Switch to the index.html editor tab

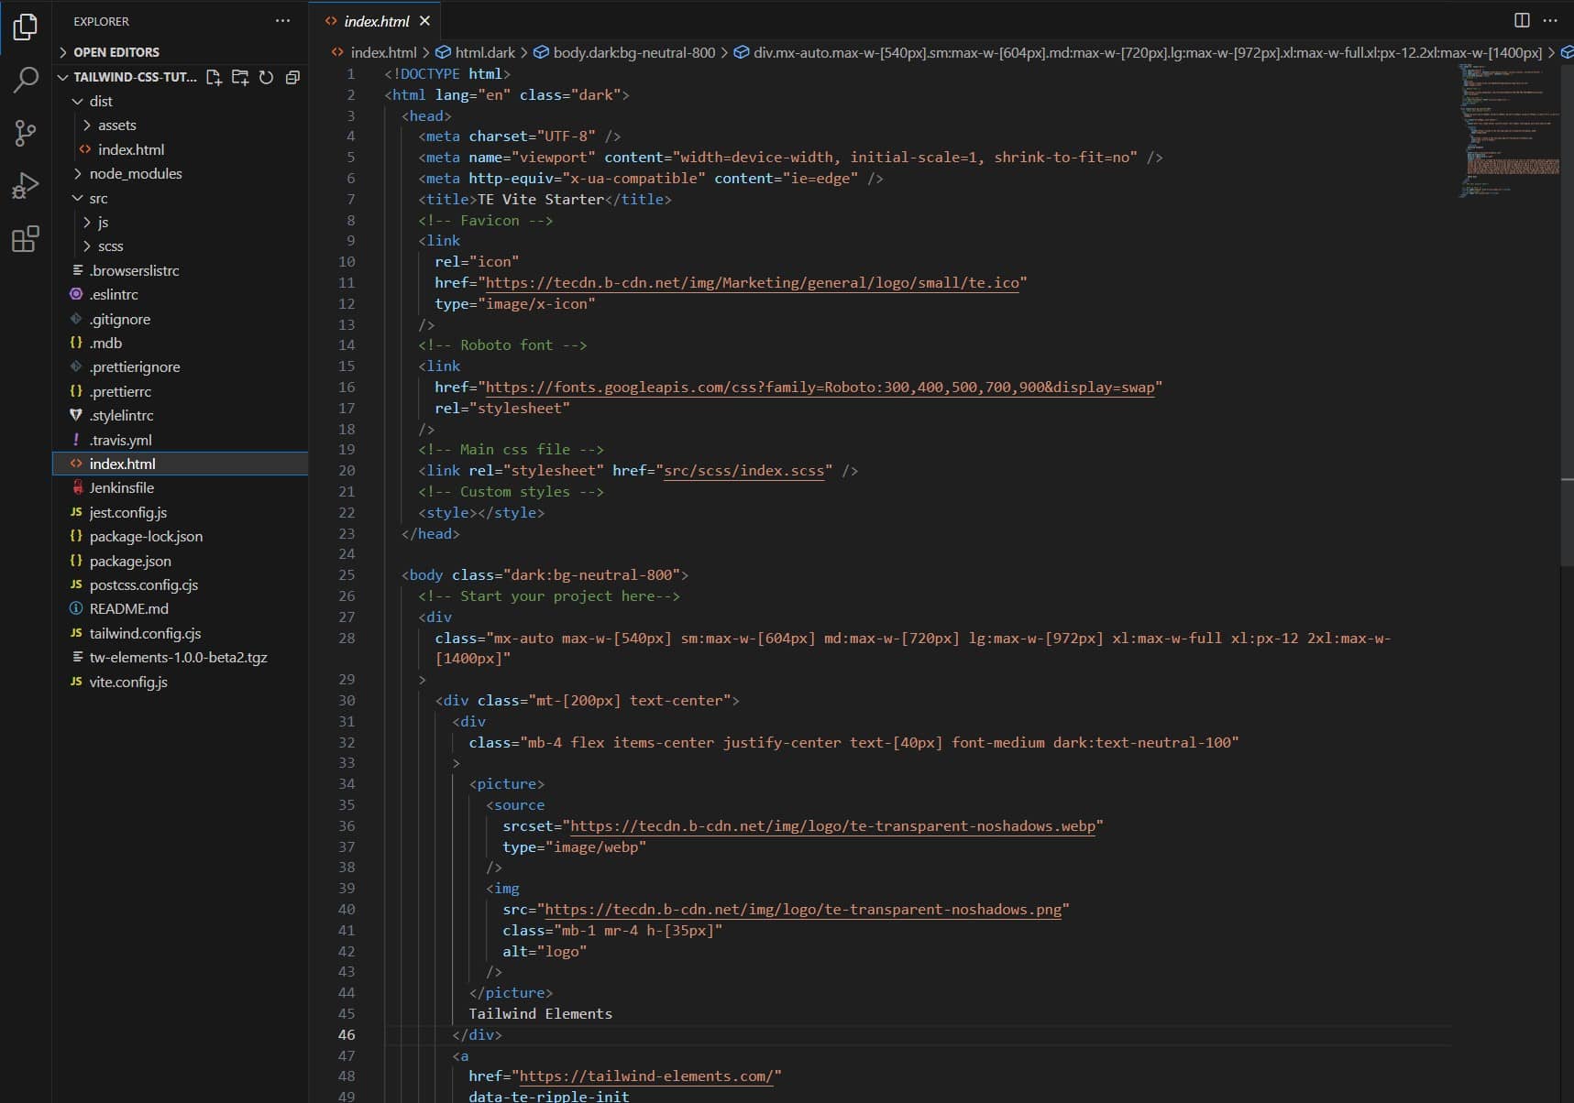click(x=376, y=21)
